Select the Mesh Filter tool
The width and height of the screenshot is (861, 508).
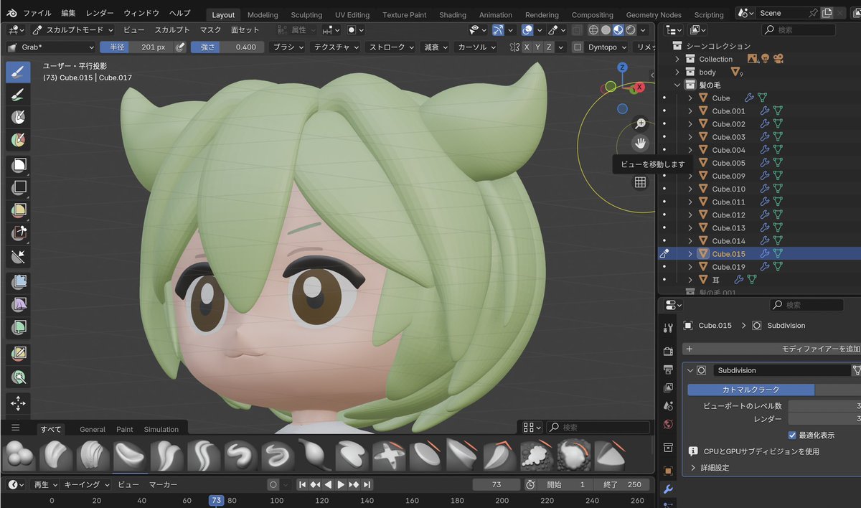19,282
